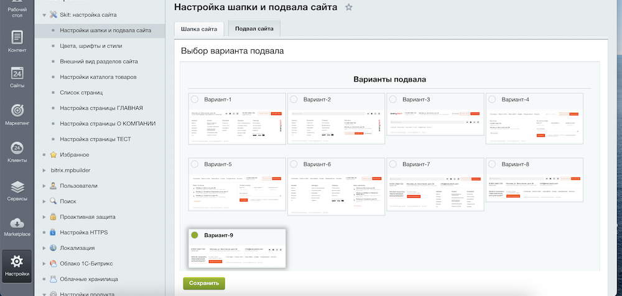Open the Контент section icon
Viewport: 622px width, 296px height.
(17, 37)
